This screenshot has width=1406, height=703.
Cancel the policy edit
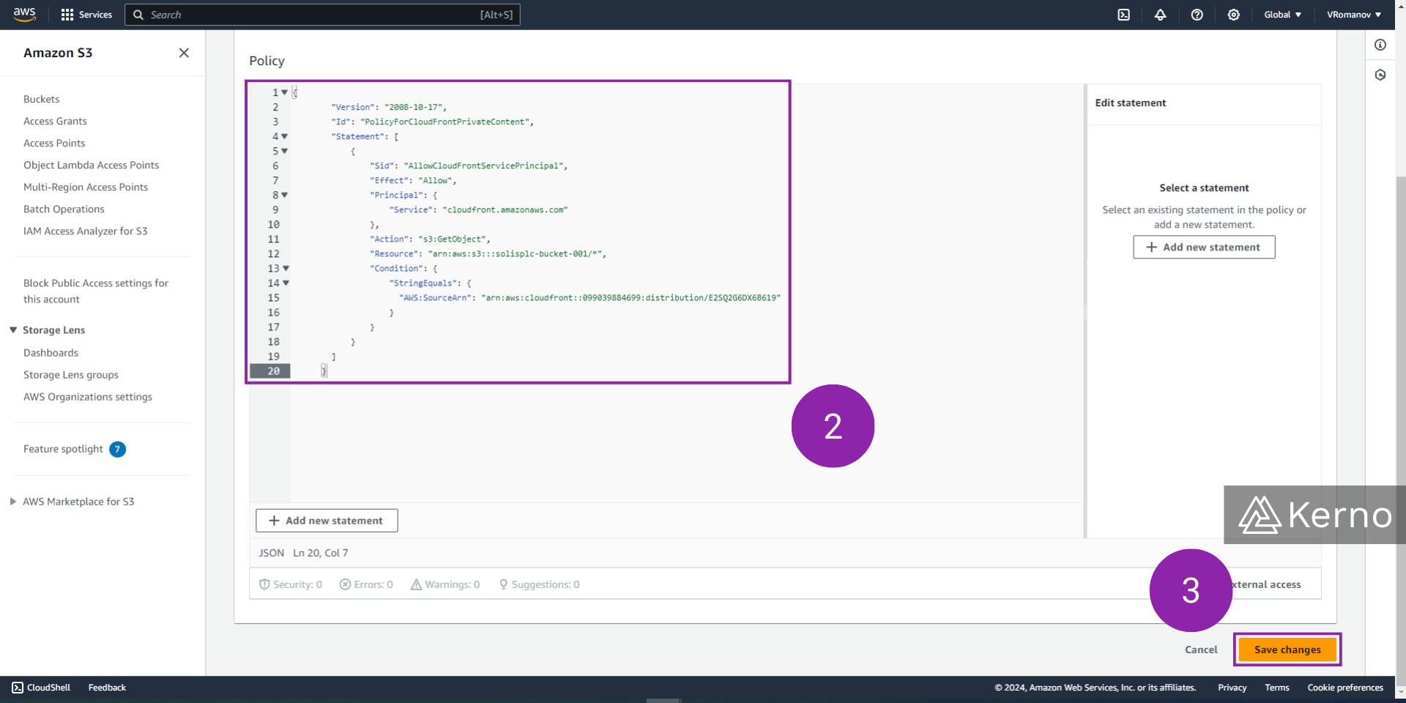coord(1201,650)
